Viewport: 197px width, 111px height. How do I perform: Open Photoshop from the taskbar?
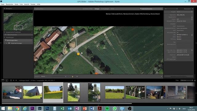(x=47, y=108)
